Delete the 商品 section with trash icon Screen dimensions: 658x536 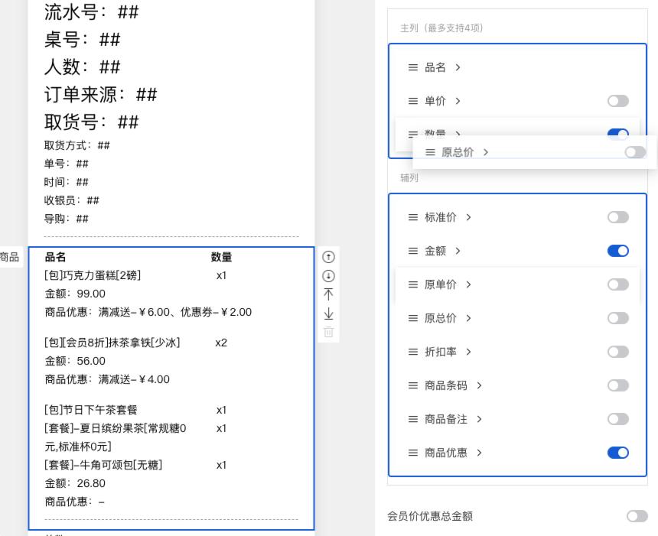[328, 332]
